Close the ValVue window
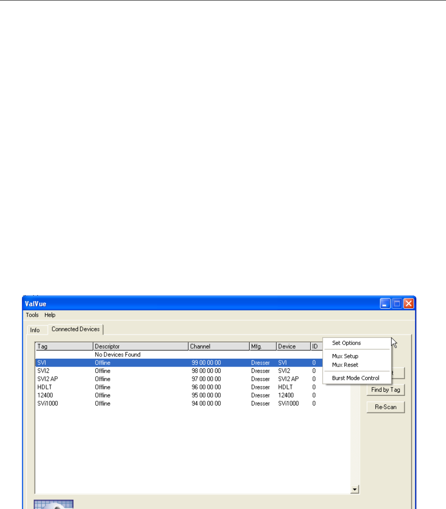The width and height of the screenshot is (446, 509). point(409,304)
